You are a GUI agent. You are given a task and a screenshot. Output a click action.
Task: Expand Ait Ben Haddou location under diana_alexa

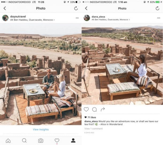[111, 19]
